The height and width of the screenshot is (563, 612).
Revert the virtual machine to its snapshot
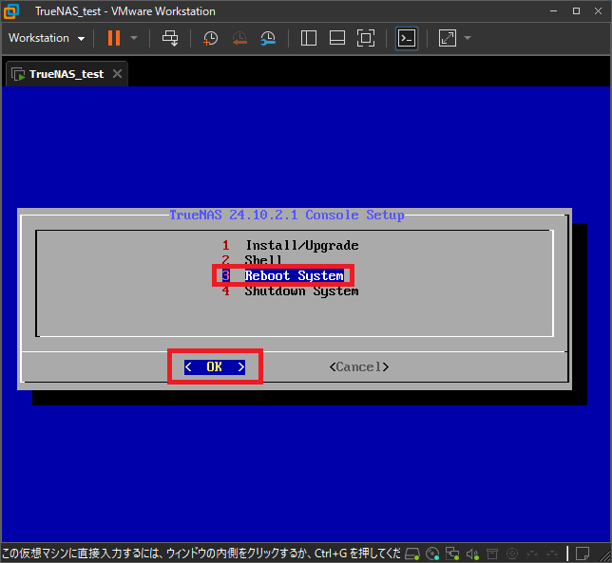[x=239, y=38]
